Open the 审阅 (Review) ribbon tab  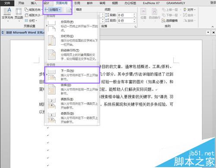click(x=102, y=3)
